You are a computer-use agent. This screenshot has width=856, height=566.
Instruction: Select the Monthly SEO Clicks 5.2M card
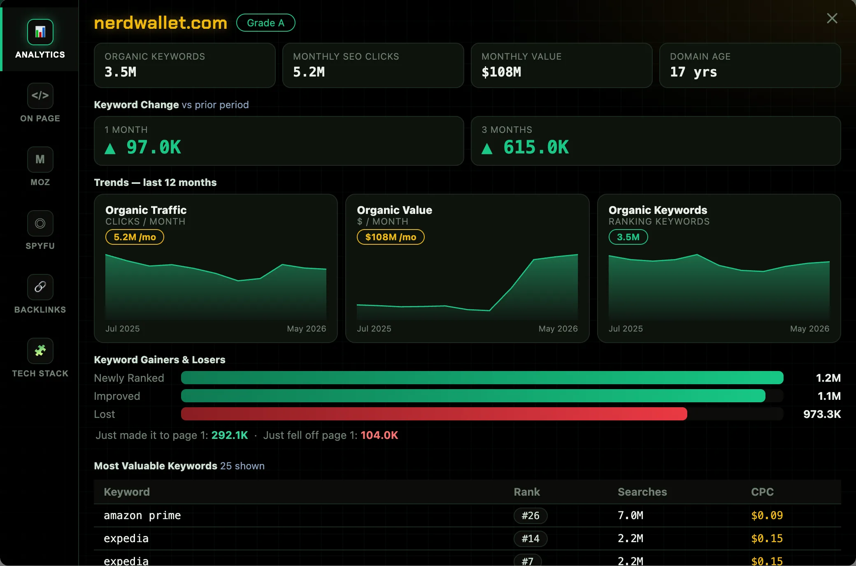tap(373, 65)
